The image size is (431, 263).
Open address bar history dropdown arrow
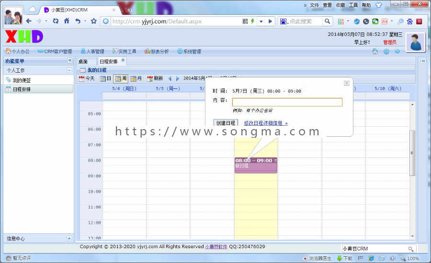pyautogui.click(x=261, y=22)
